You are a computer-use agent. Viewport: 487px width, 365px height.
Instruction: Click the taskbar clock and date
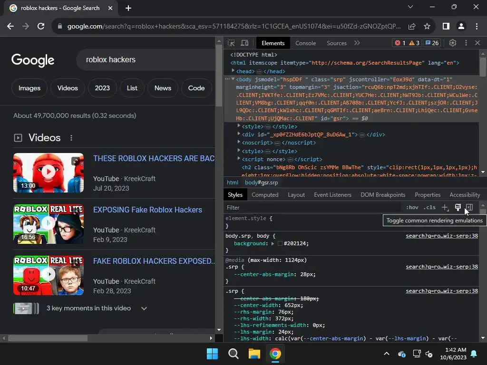pos(453,354)
